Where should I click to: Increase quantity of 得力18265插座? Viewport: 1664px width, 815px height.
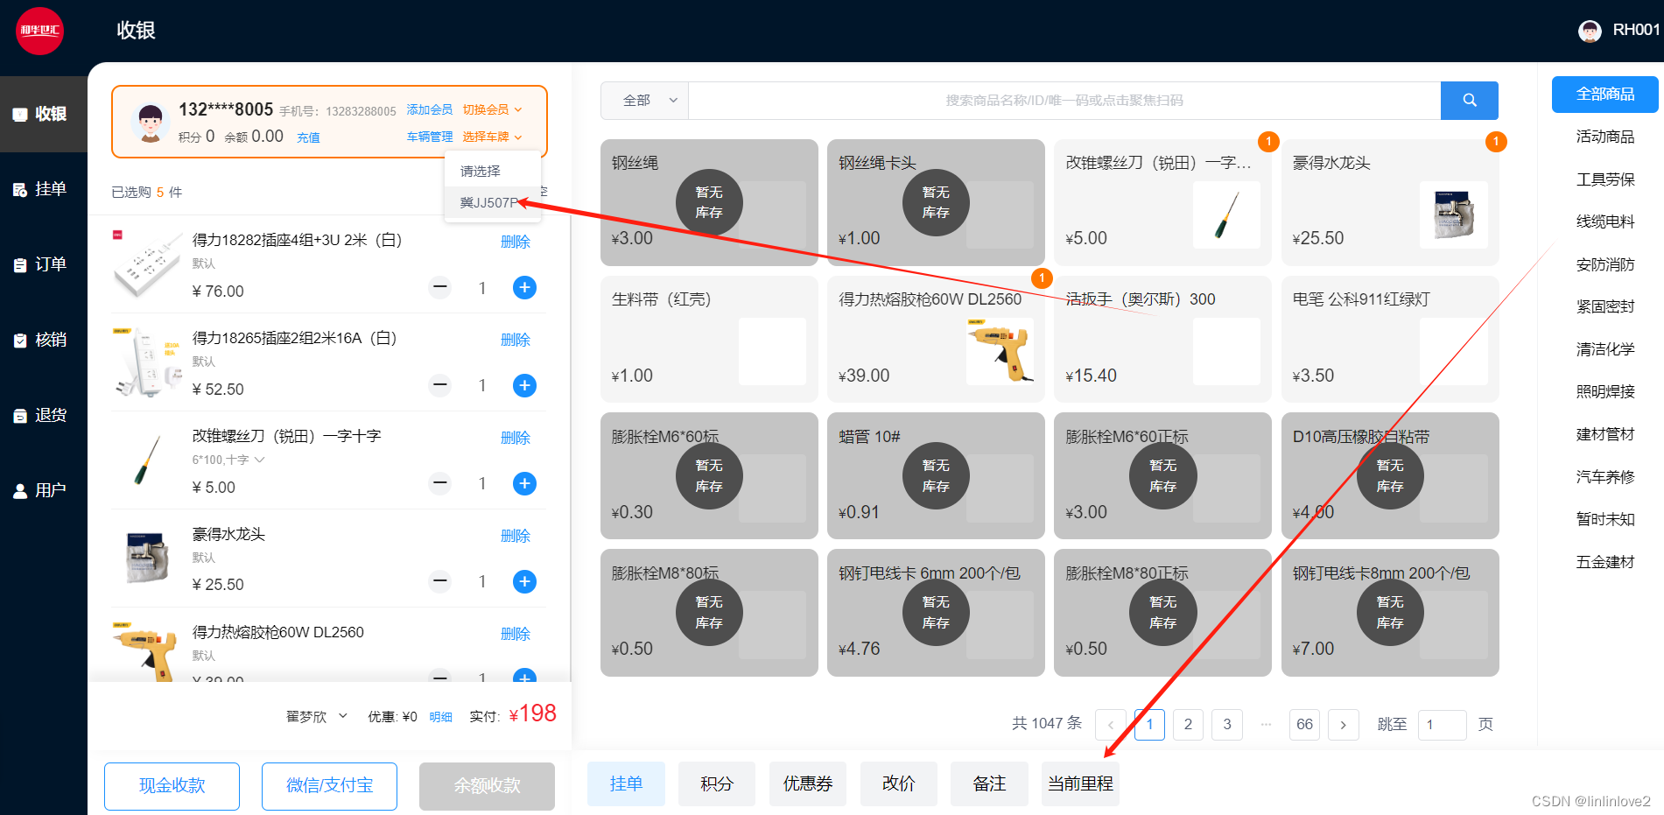(524, 385)
